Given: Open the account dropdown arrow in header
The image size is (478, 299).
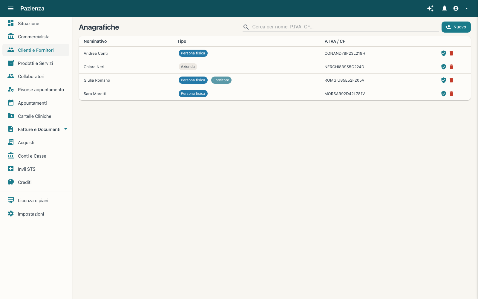Looking at the screenshot, I should (x=467, y=8).
